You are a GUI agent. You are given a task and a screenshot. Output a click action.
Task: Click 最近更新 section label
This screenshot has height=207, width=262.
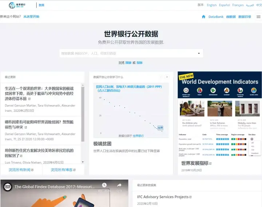pos(10,77)
